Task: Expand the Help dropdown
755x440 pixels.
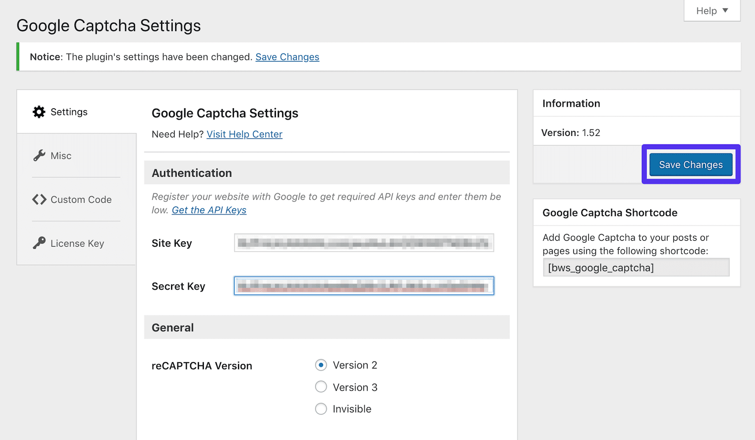Action: tap(711, 10)
